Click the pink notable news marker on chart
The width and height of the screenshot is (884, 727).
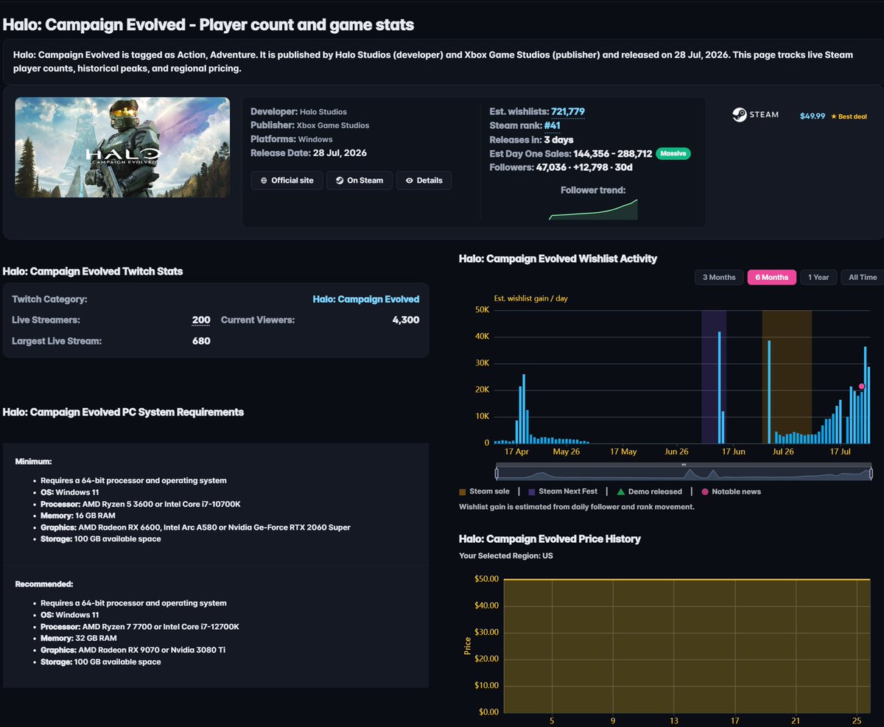(861, 387)
